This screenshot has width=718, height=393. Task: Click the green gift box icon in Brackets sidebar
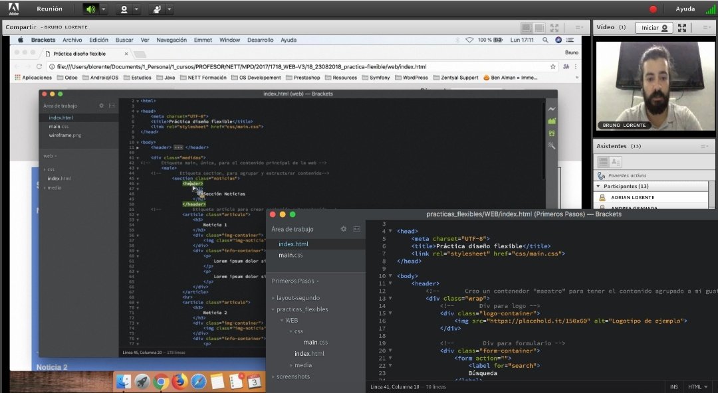552,133
